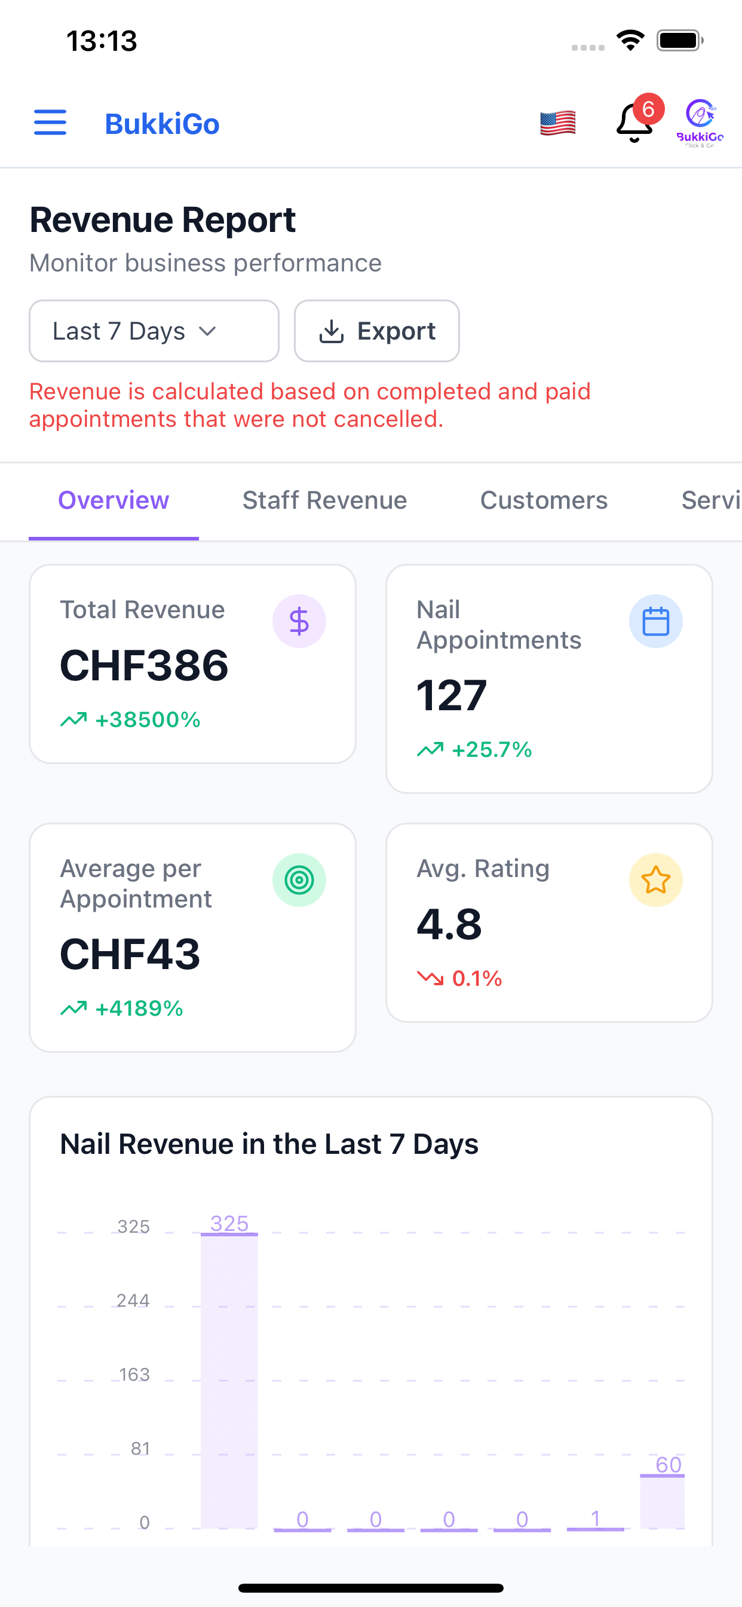Click the Monitor business performance subtitle

pyautogui.click(x=205, y=262)
